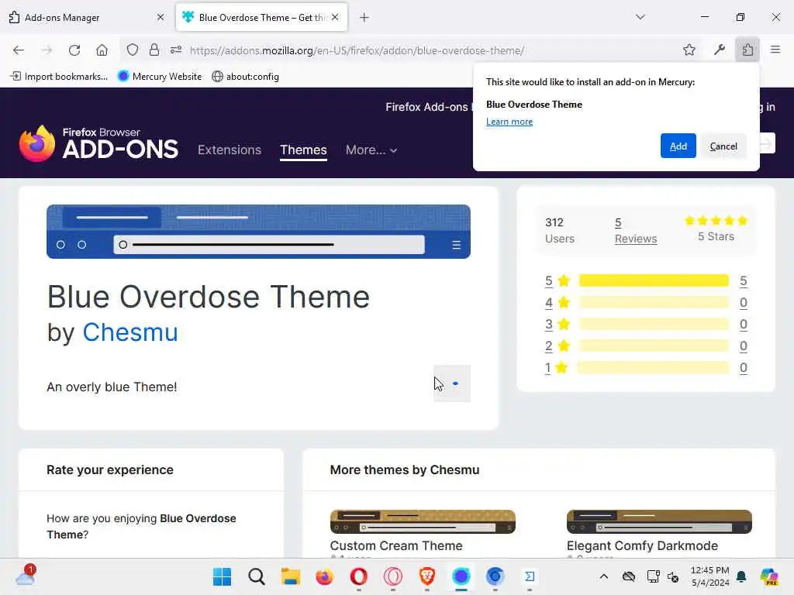Open the Mercury Website bookmark

click(x=160, y=77)
